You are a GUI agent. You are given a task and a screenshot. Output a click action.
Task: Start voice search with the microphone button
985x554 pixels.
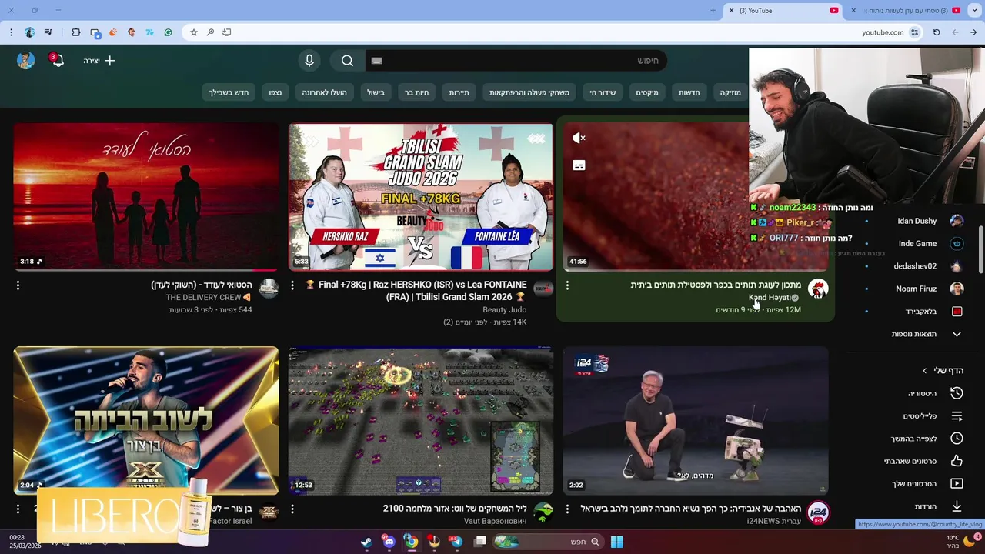[x=309, y=61]
